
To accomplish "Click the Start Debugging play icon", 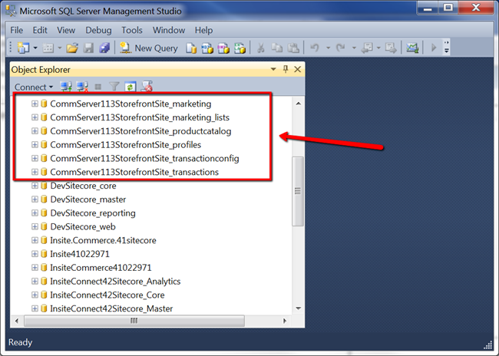I will pos(434,48).
